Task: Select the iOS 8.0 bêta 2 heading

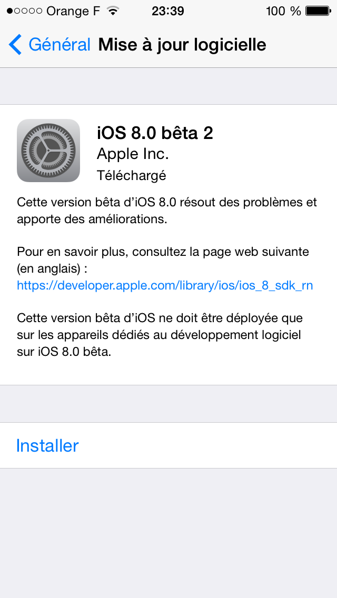Action: tap(155, 134)
